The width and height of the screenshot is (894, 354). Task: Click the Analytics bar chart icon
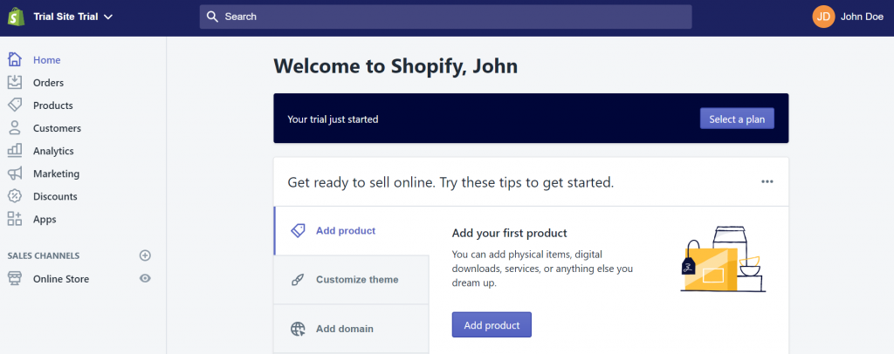point(14,151)
